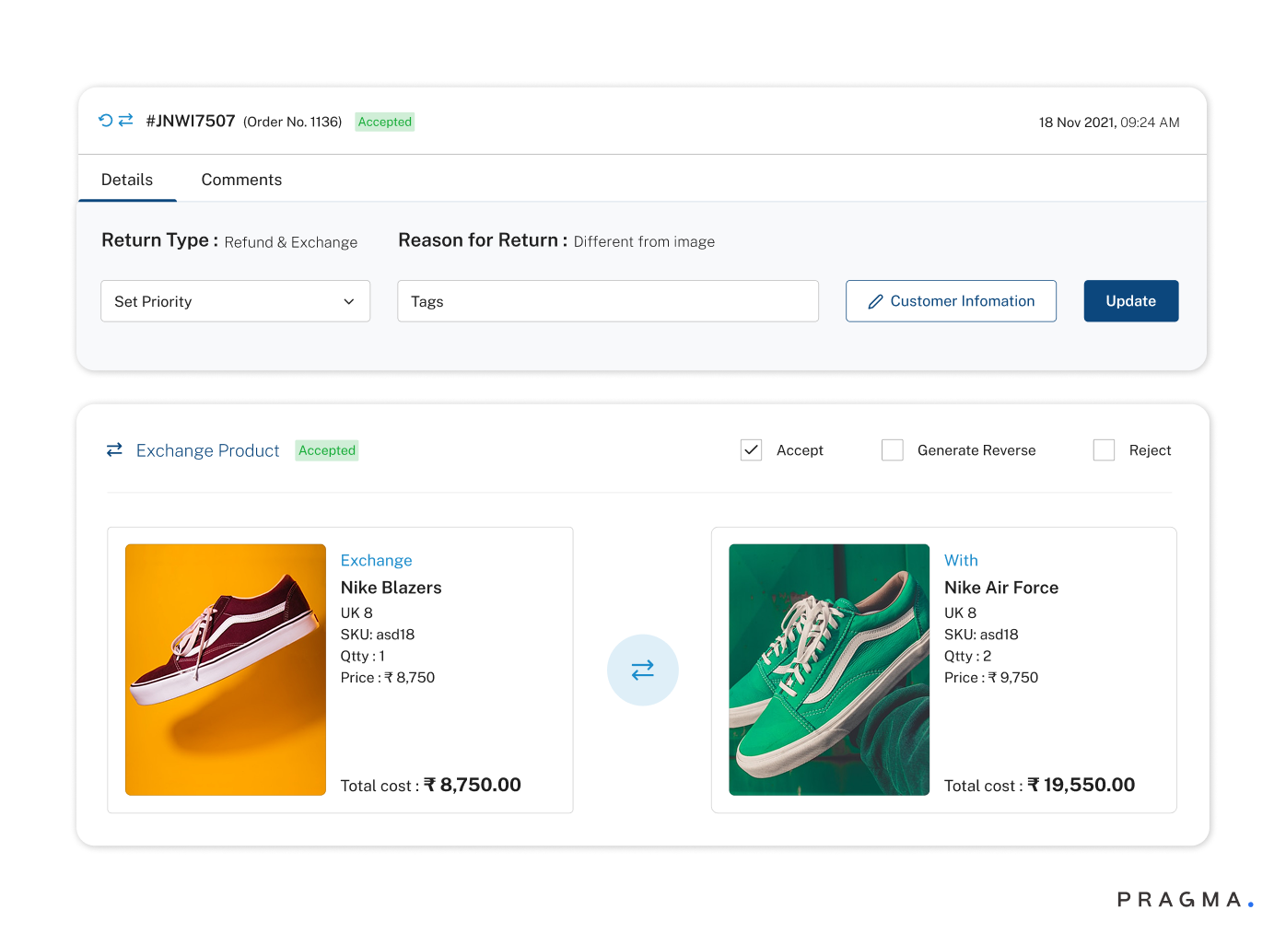
Task: Click the exchange arrows icon in the header
Action: pos(125,120)
